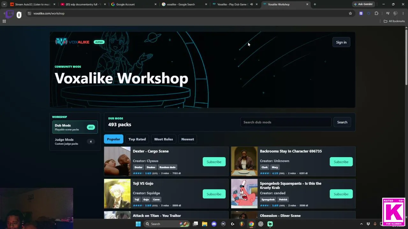Click the Random dude role tag
Image resolution: width=408 pixels, height=229 pixels.
(167, 167)
